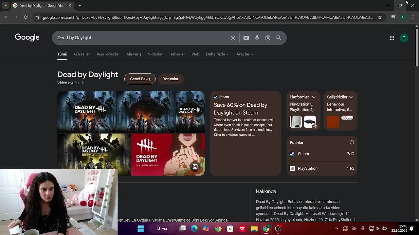
Task: Click the Hakkında heading text
Action: [266, 192]
